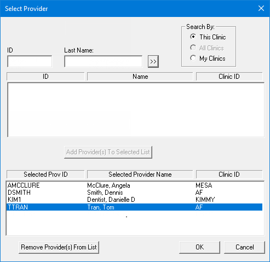Confirm with the OK button

coord(199,247)
